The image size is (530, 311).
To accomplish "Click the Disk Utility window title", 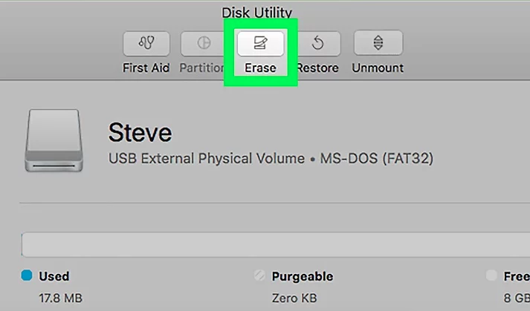I will [x=256, y=13].
